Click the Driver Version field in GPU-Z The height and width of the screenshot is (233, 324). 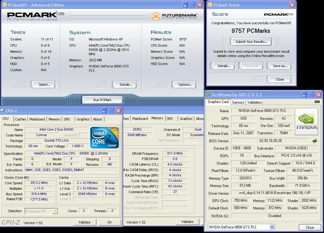point(275,193)
